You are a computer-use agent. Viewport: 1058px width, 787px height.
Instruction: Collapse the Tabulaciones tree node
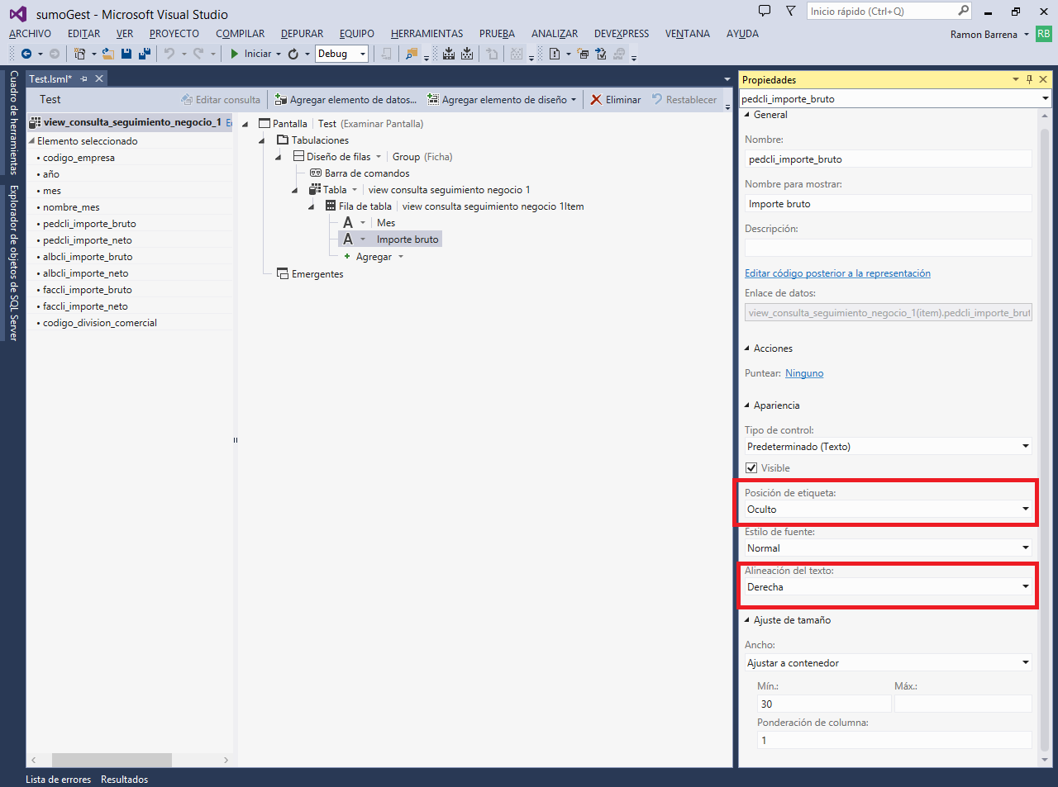261,140
